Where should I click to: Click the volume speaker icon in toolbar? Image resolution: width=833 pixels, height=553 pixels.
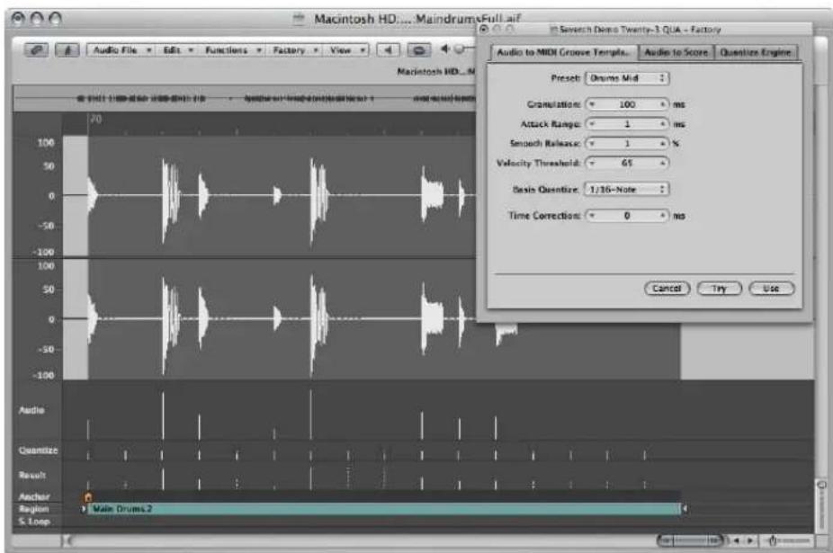pos(445,49)
